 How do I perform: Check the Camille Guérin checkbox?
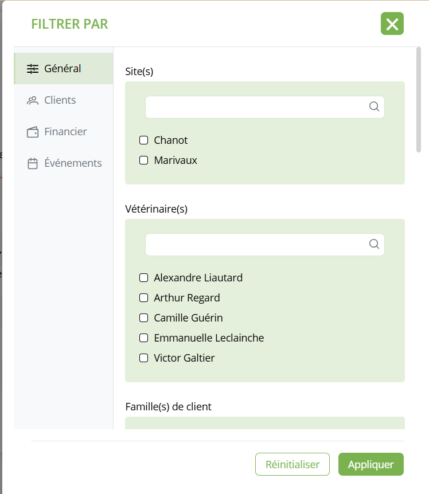144,318
